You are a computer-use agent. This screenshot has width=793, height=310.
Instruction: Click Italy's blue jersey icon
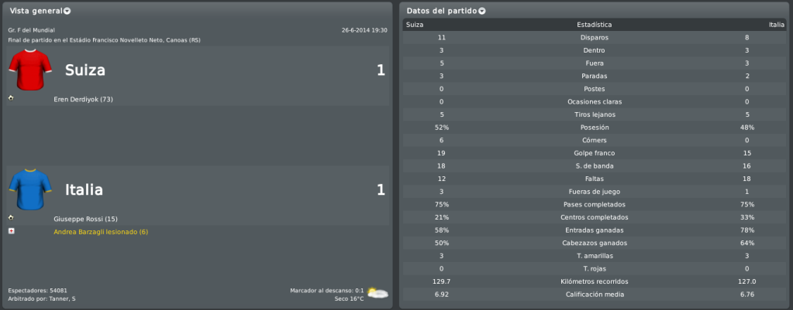tap(30, 189)
